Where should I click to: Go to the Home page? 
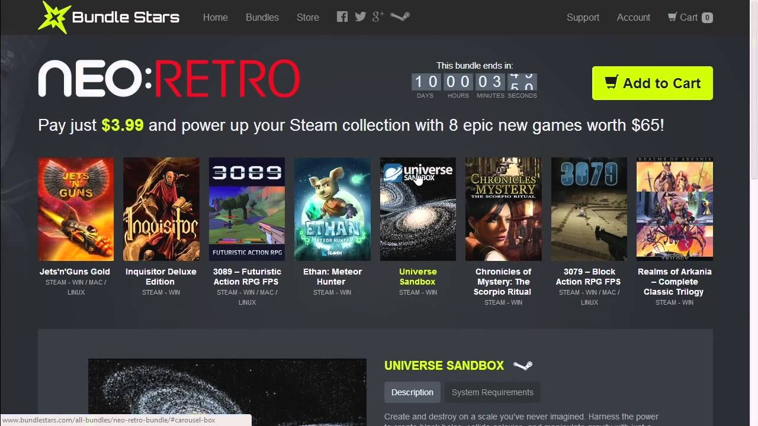[x=216, y=17]
